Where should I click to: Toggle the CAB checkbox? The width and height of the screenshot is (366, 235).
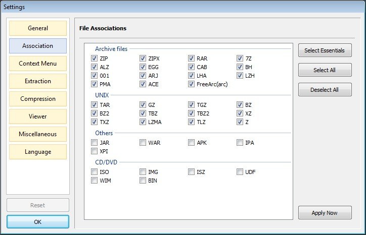tap(191, 67)
